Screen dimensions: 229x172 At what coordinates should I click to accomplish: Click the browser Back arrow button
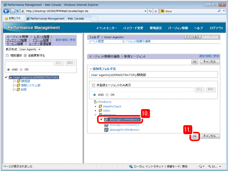click(6, 11)
